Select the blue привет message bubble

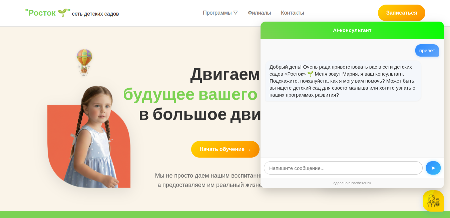click(427, 50)
